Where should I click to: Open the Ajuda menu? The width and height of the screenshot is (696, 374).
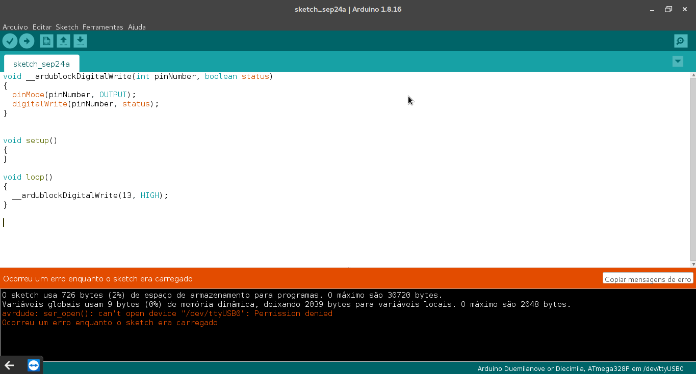pyautogui.click(x=137, y=27)
